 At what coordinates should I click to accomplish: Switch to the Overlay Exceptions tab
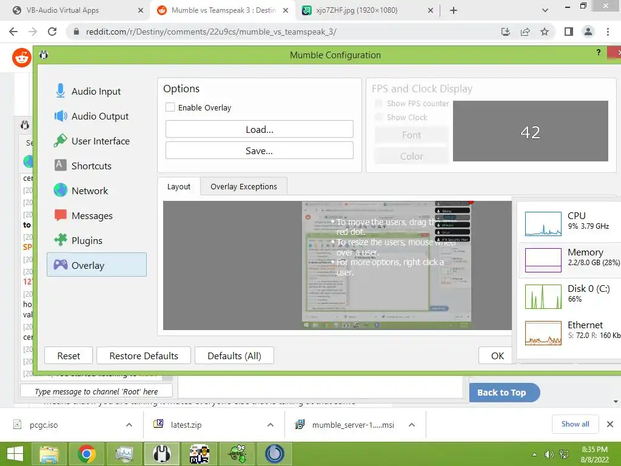pos(244,187)
